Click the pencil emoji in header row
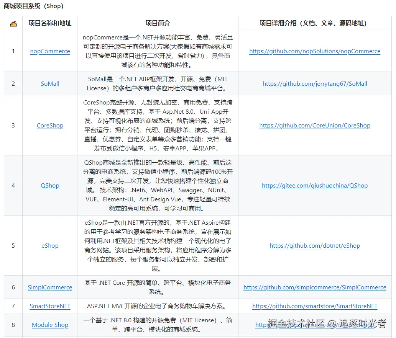Image resolution: width=396 pixels, height=338 pixels. click(13, 23)
